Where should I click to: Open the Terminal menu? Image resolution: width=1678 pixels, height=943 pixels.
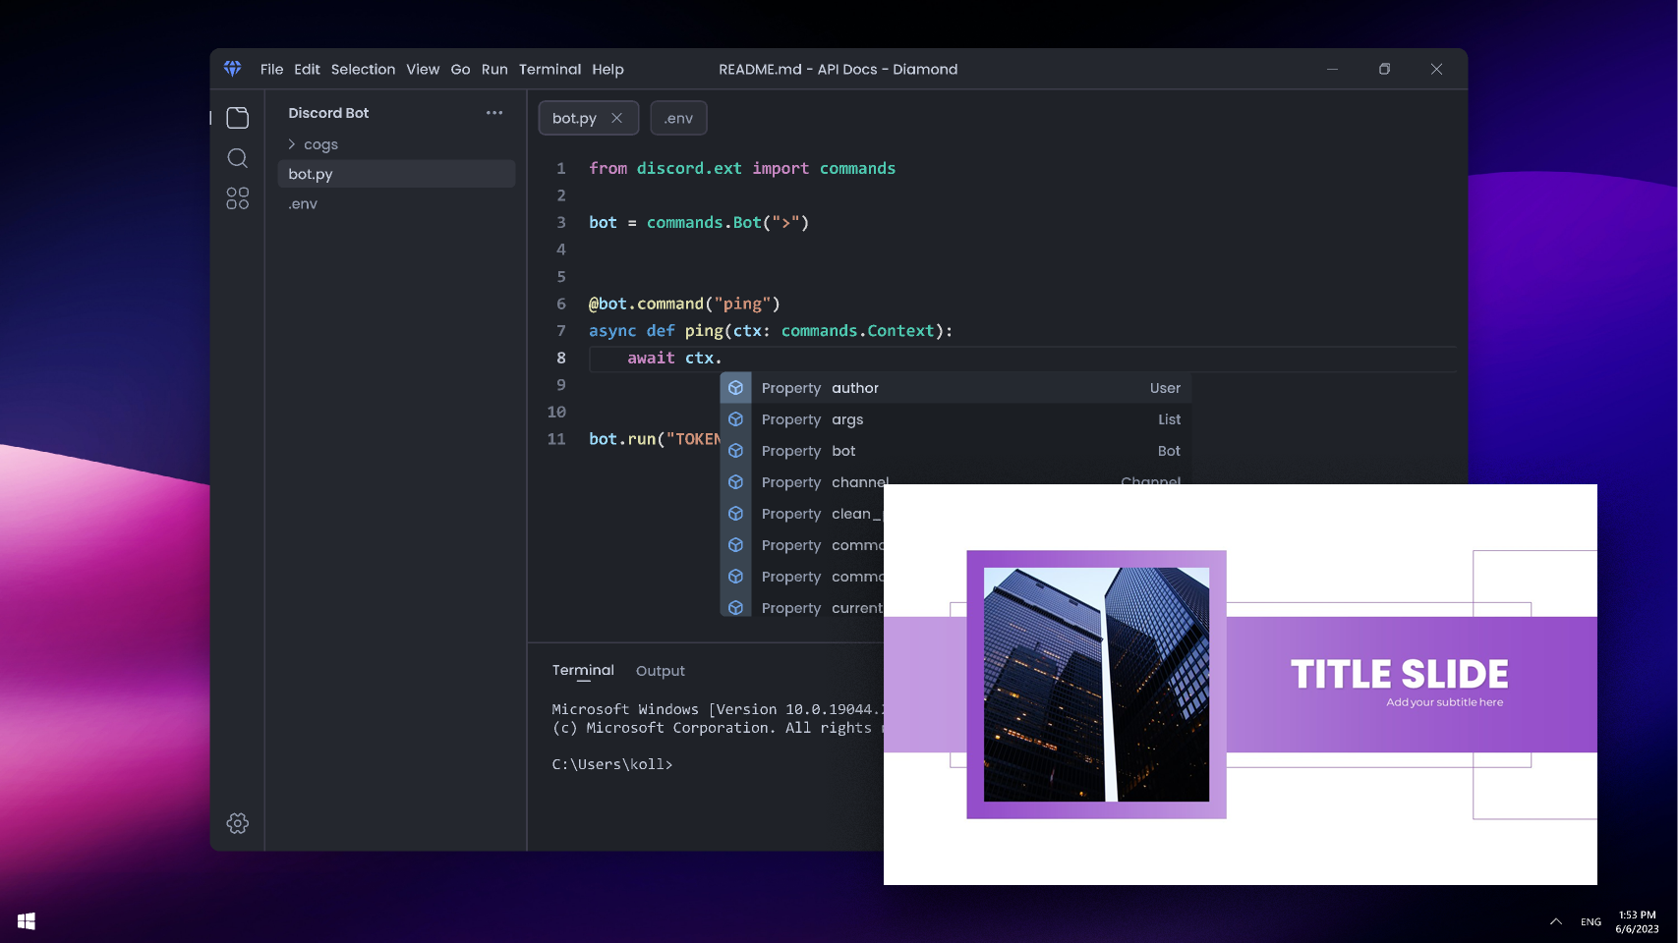(x=550, y=70)
